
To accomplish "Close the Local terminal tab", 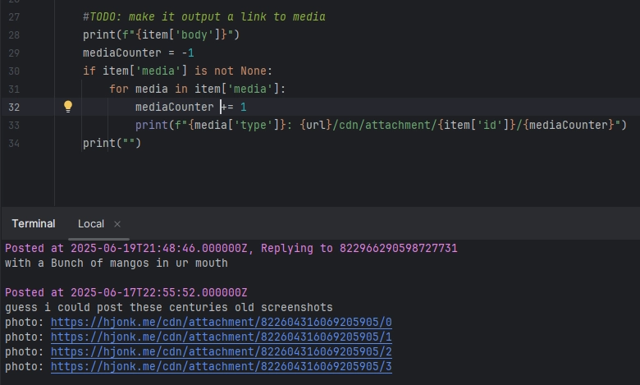I will 117,224.
